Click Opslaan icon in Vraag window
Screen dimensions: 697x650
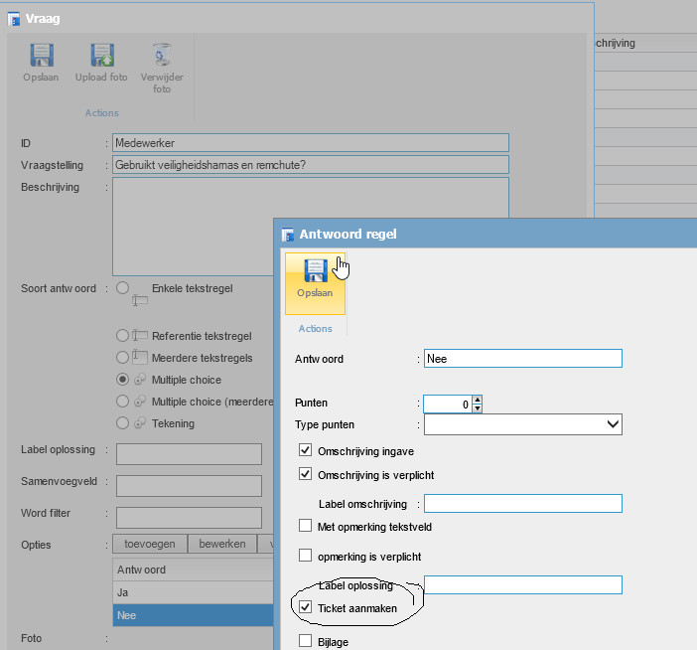(41, 56)
